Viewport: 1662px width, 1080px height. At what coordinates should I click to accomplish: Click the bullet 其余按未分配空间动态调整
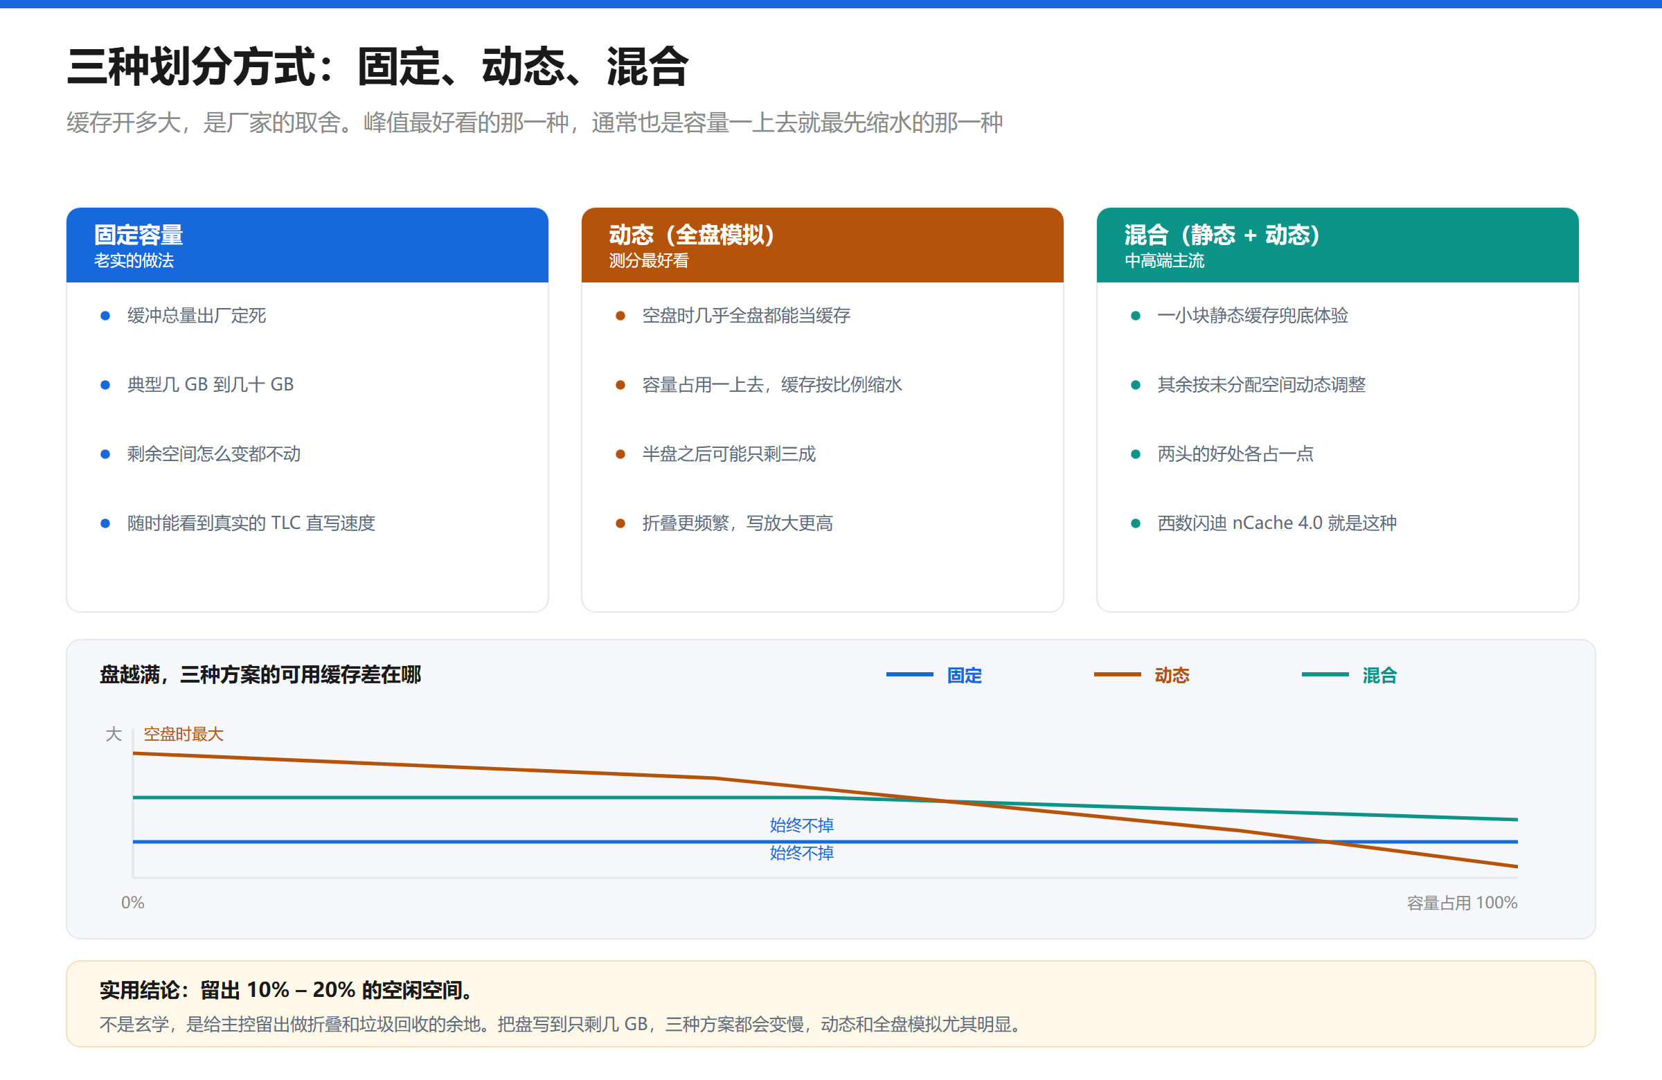(1261, 385)
